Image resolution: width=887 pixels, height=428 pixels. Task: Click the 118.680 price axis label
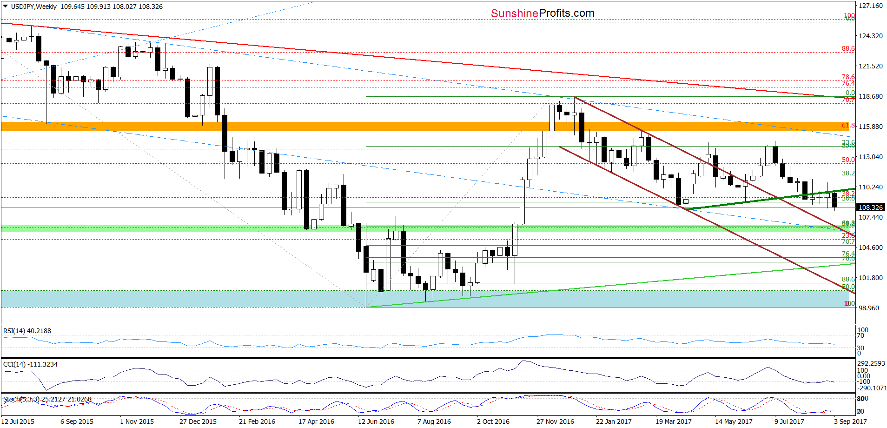(871, 96)
